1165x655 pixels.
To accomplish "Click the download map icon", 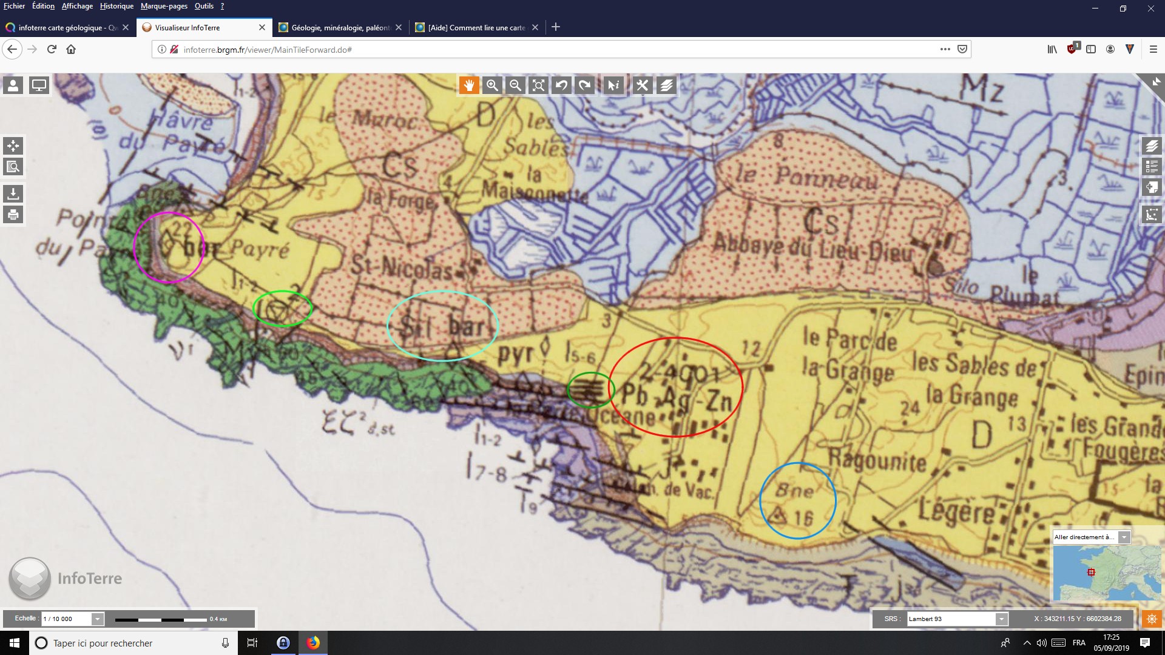I will click(13, 193).
